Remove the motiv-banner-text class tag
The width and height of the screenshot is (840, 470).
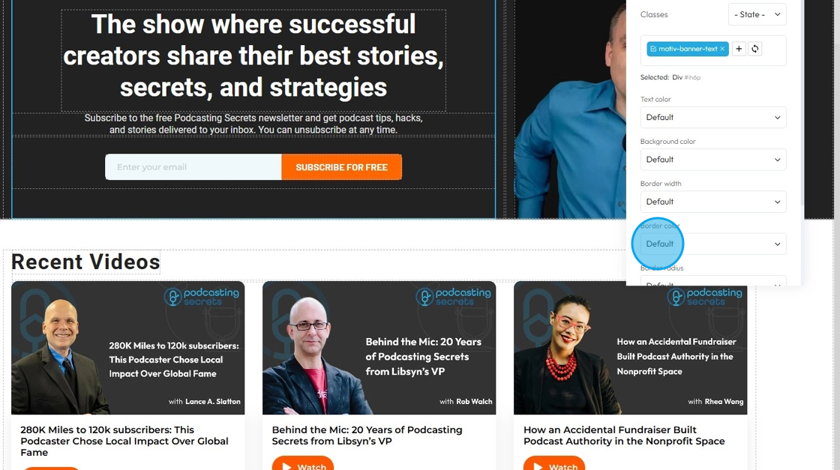[722, 49]
